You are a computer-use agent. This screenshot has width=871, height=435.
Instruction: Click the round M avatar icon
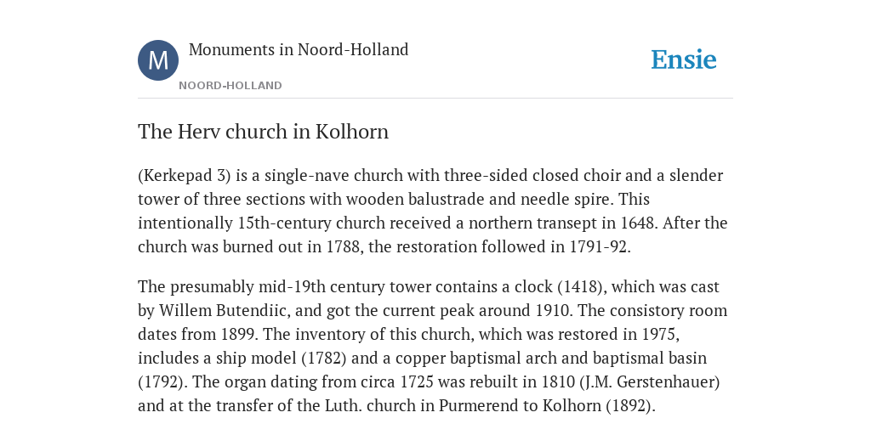click(158, 60)
